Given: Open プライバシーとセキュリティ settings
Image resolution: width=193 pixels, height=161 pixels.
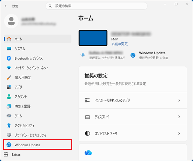Looking at the screenshot, I should coord(38,135).
